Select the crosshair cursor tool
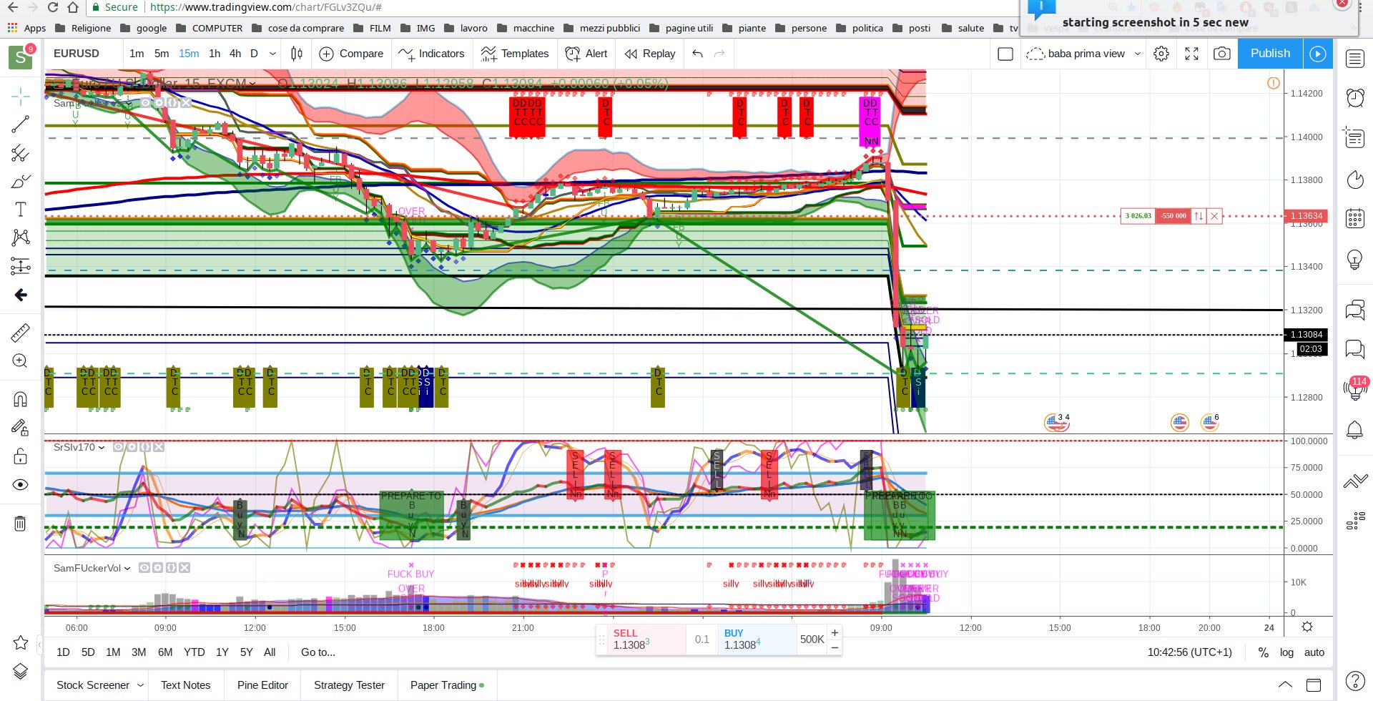 [x=21, y=97]
